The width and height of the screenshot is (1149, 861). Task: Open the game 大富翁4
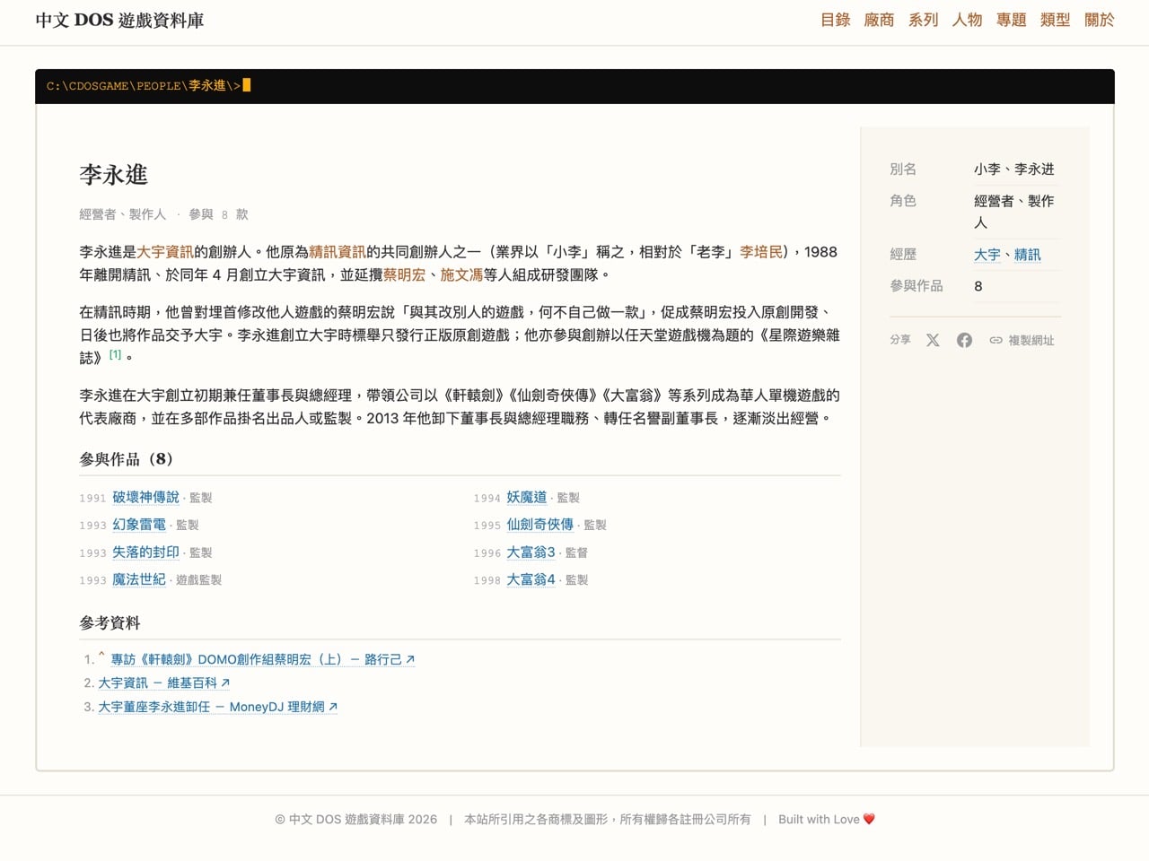coord(531,579)
